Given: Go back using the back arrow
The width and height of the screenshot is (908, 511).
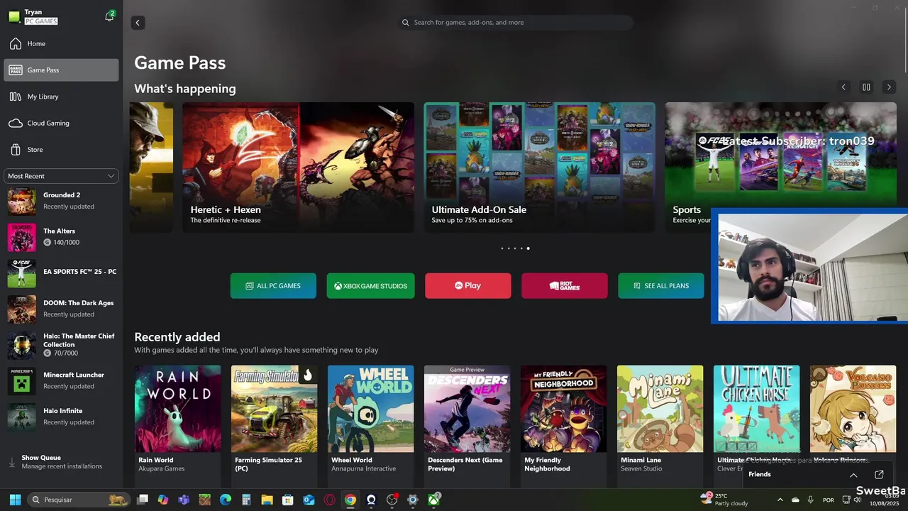Looking at the screenshot, I should pos(138,23).
